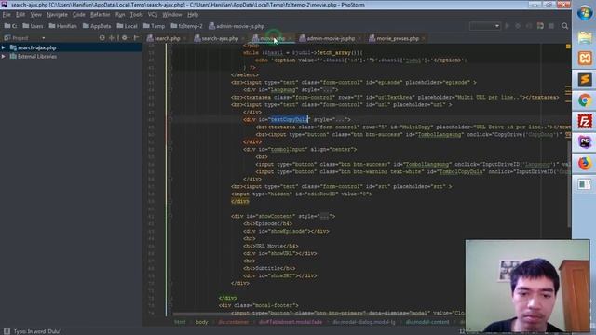This screenshot has width=596, height=335.
Task: Click the Hanifian folder breadcrumb
Action: pyautogui.click(x=62, y=26)
